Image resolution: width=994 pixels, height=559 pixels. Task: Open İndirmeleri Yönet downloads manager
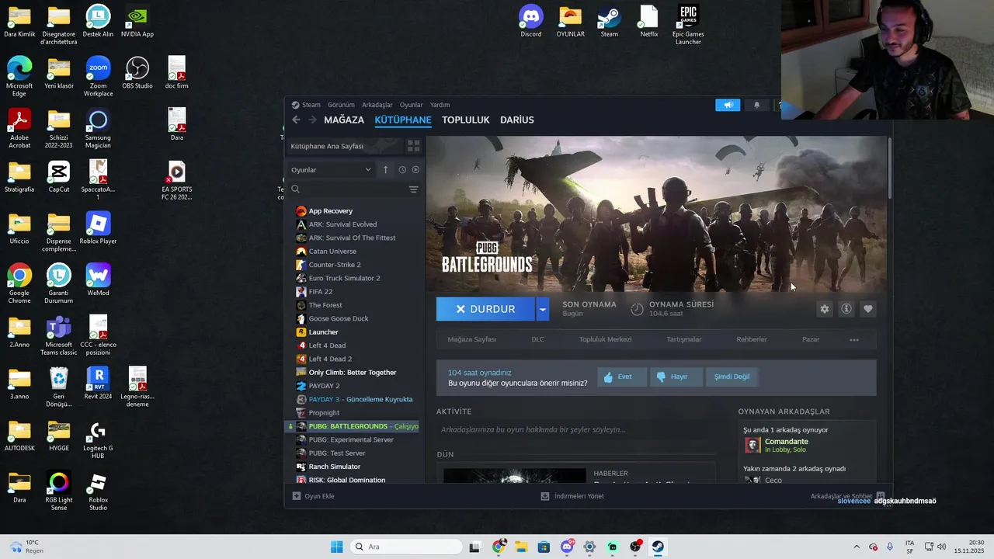tap(572, 496)
